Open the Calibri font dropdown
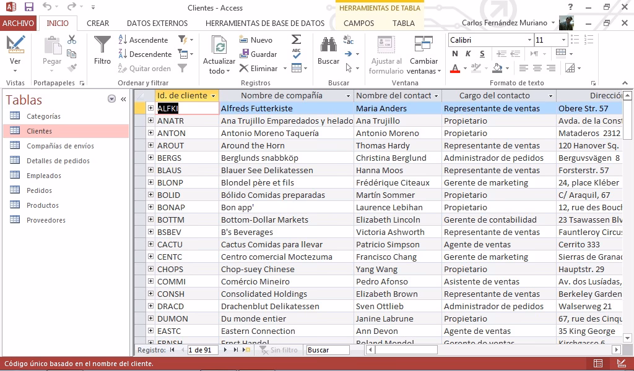Viewport: 634px width, 371px height. pyautogui.click(x=529, y=40)
